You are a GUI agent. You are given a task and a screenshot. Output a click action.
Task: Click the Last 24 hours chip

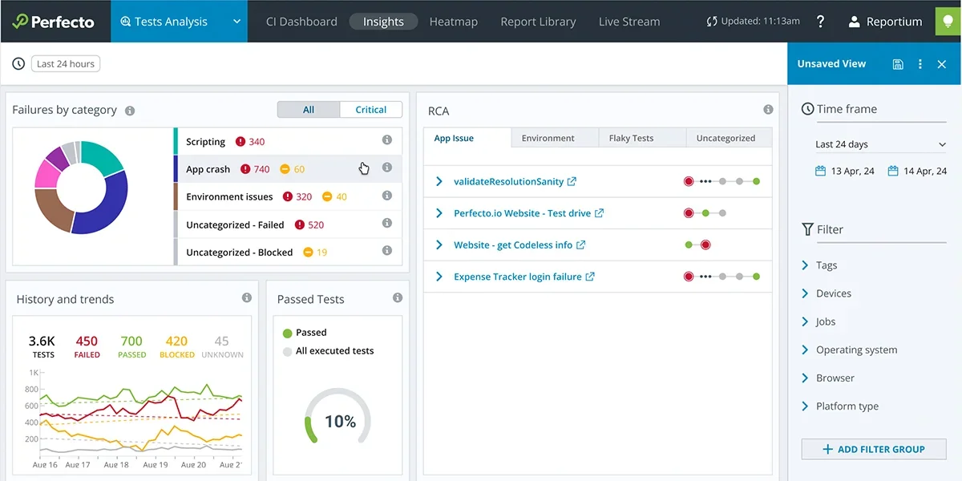click(66, 64)
